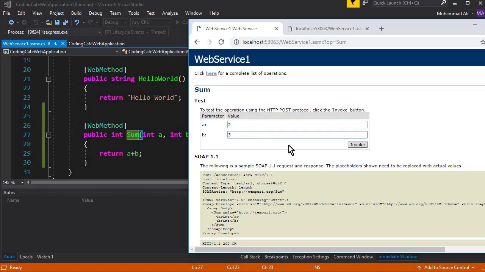Switch to the Call Stack tab
This screenshot has width=485, height=272.
[250, 257]
